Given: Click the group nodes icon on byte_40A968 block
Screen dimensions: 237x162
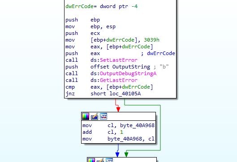Looking at the screenshot, I should [103, 116].
